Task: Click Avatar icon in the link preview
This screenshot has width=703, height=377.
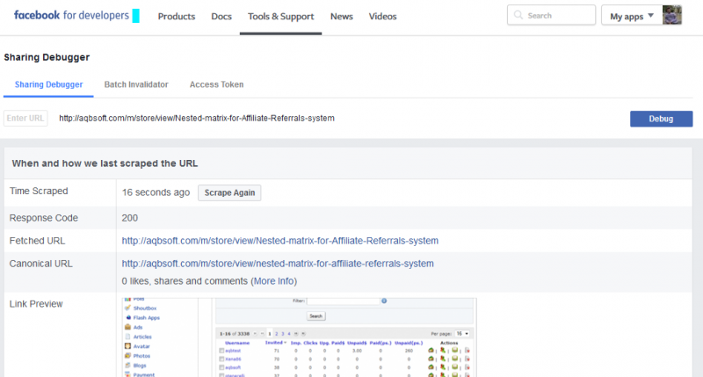Action: 127,346
